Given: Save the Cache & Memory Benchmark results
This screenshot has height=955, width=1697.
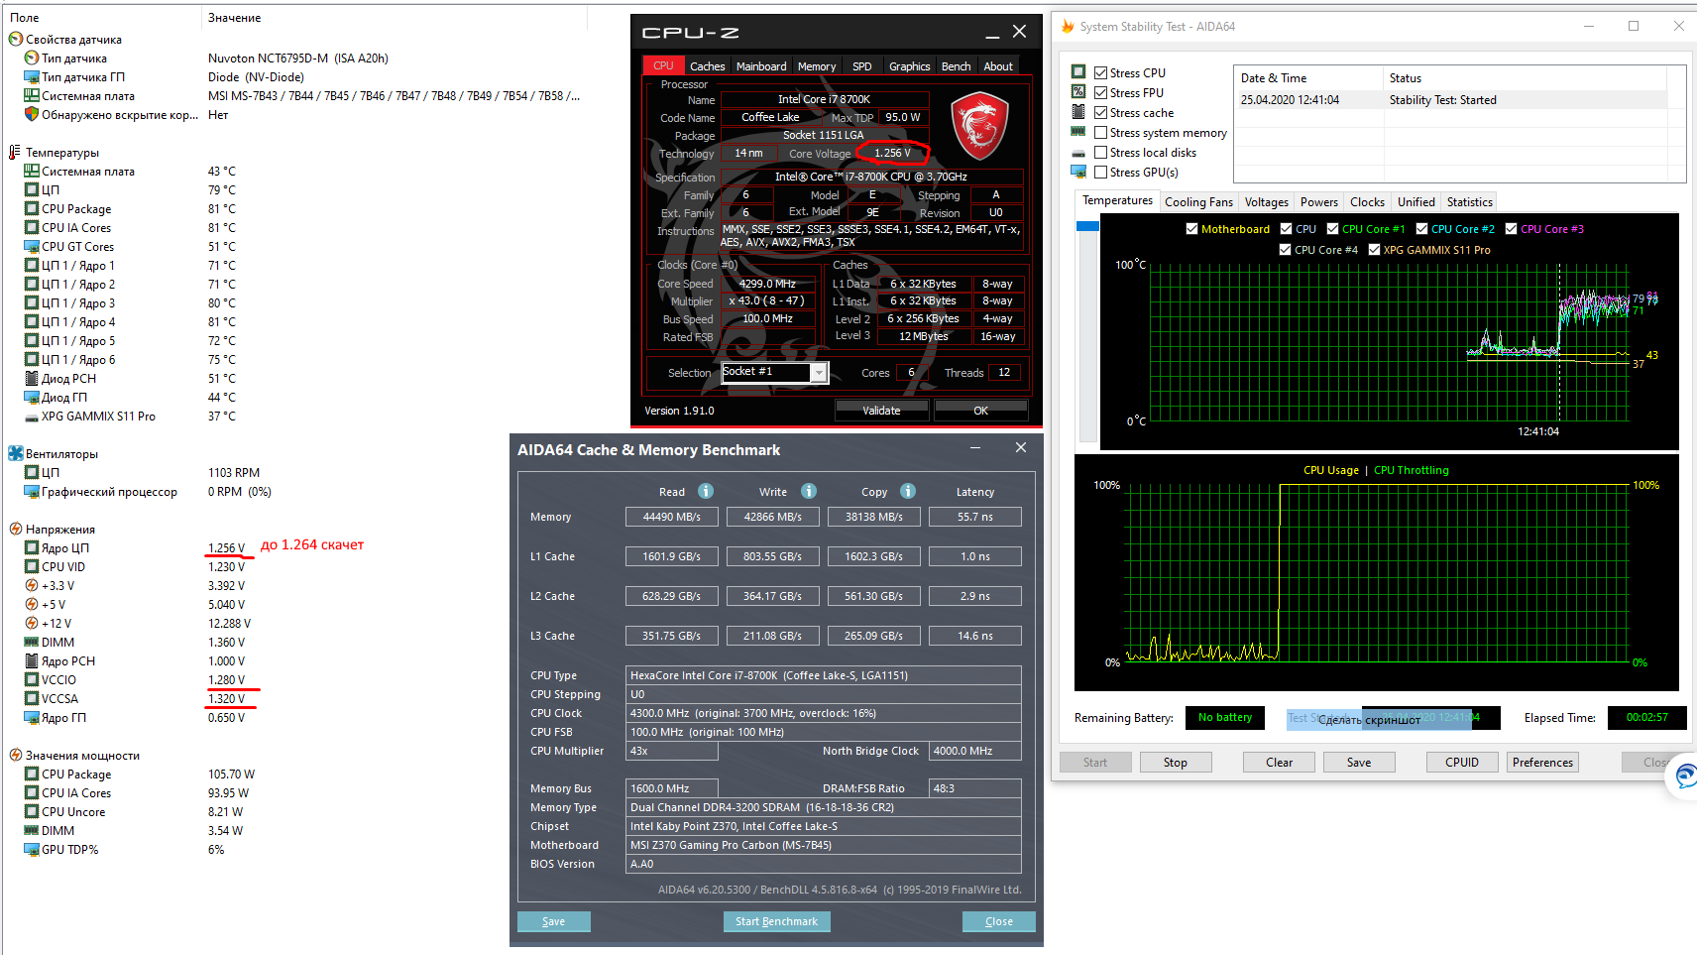Looking at the screenshot, I should pos(553,921).
